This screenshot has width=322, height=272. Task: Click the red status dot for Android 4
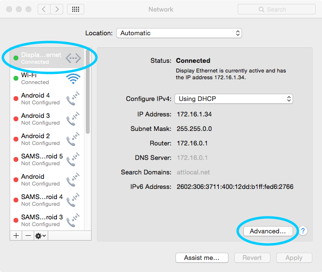[16, 99]
